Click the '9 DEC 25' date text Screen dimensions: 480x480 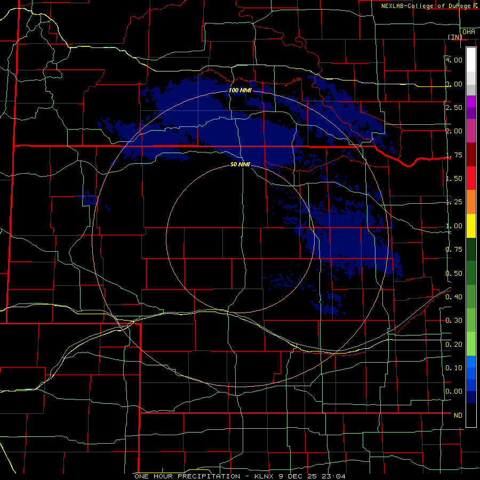coord(298,476)
